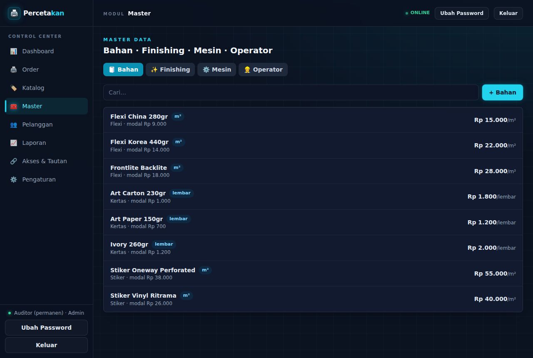
Task: Click the Akses & Tautan link icon
Action: (x=14, y=161)
